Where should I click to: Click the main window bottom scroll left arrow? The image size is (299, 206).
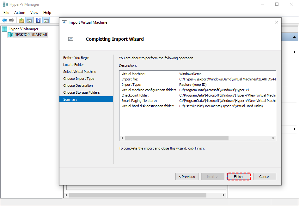[66, 195]
